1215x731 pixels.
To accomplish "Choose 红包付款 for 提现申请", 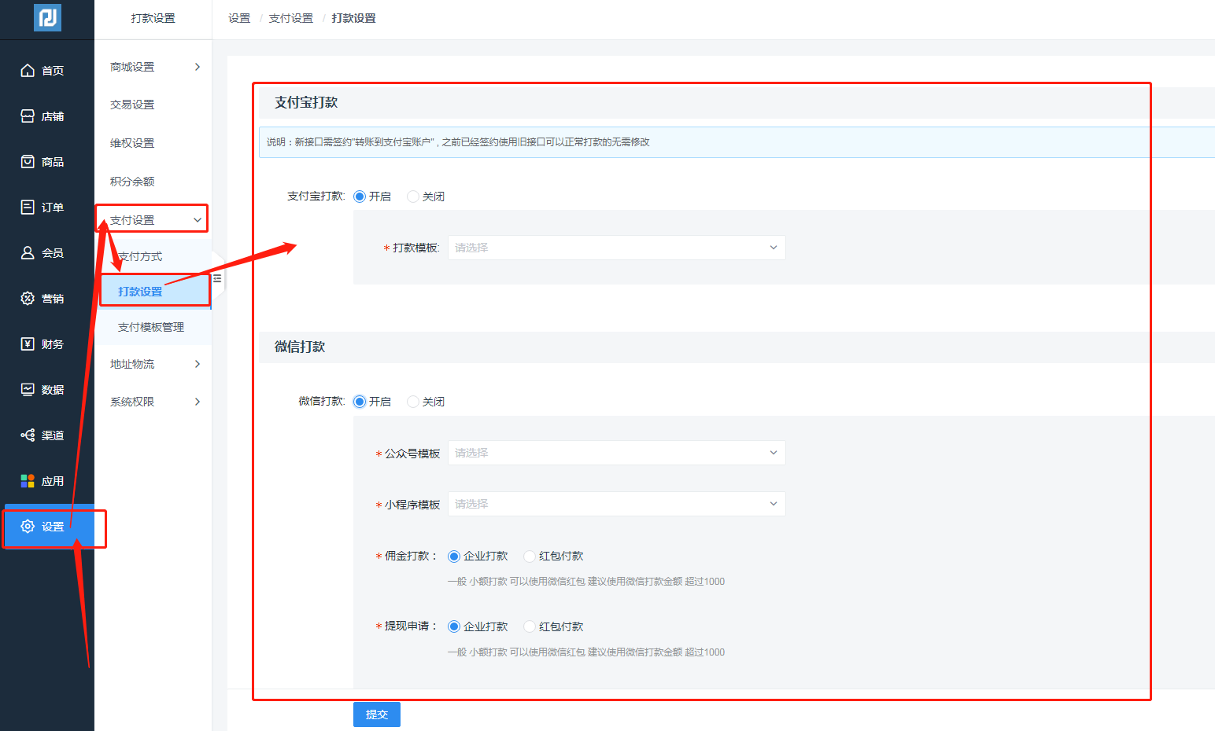I will point(530,626).
